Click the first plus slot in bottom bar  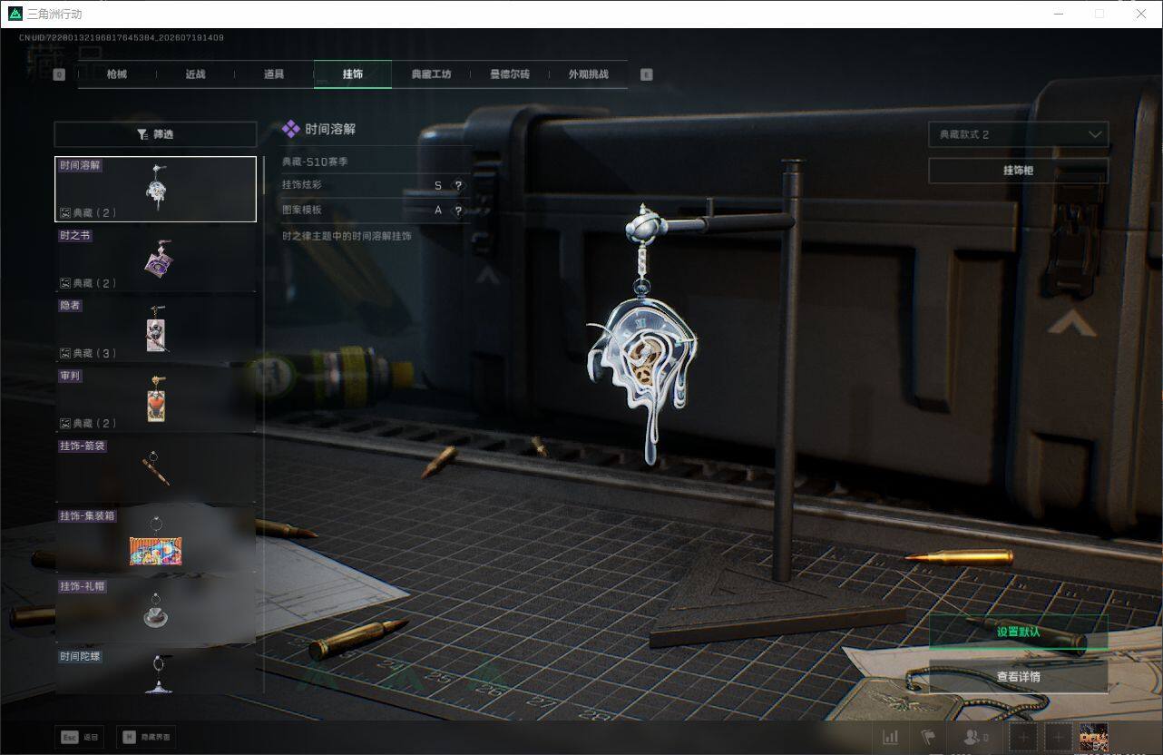pyautogui.click(x=1022, y=738)
